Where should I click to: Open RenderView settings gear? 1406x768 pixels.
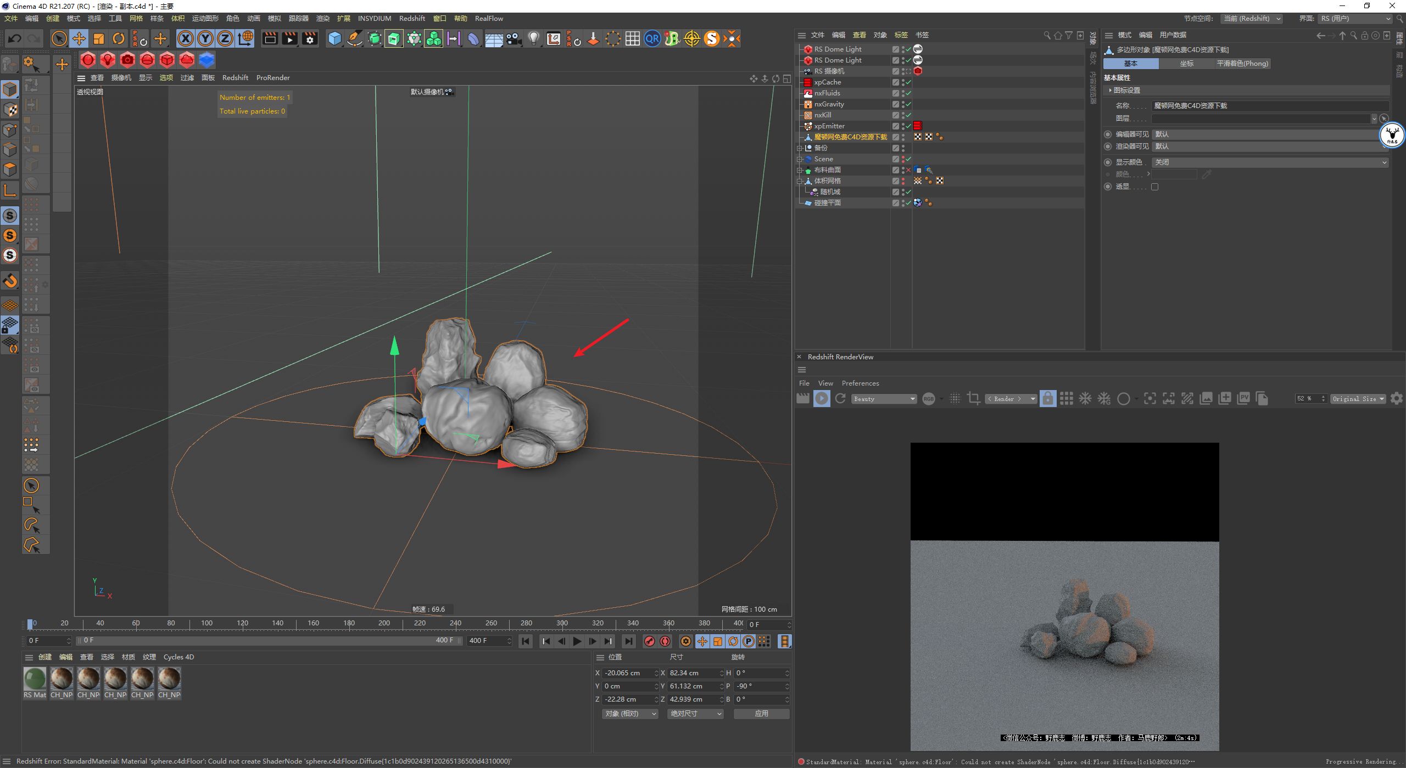pyautogui.click(x=1396, y=399)
